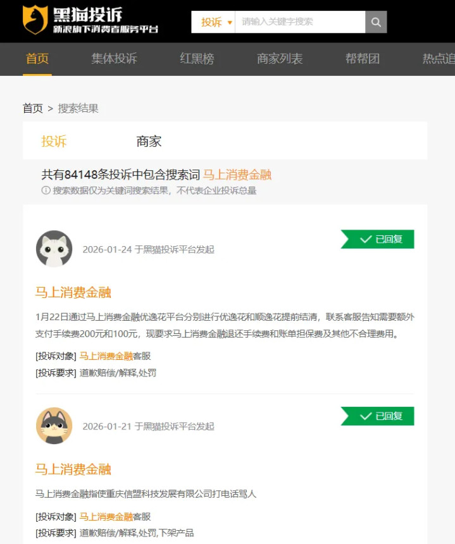Click the info icon beside 搜索数据仅为关键词

coord(46,190)
